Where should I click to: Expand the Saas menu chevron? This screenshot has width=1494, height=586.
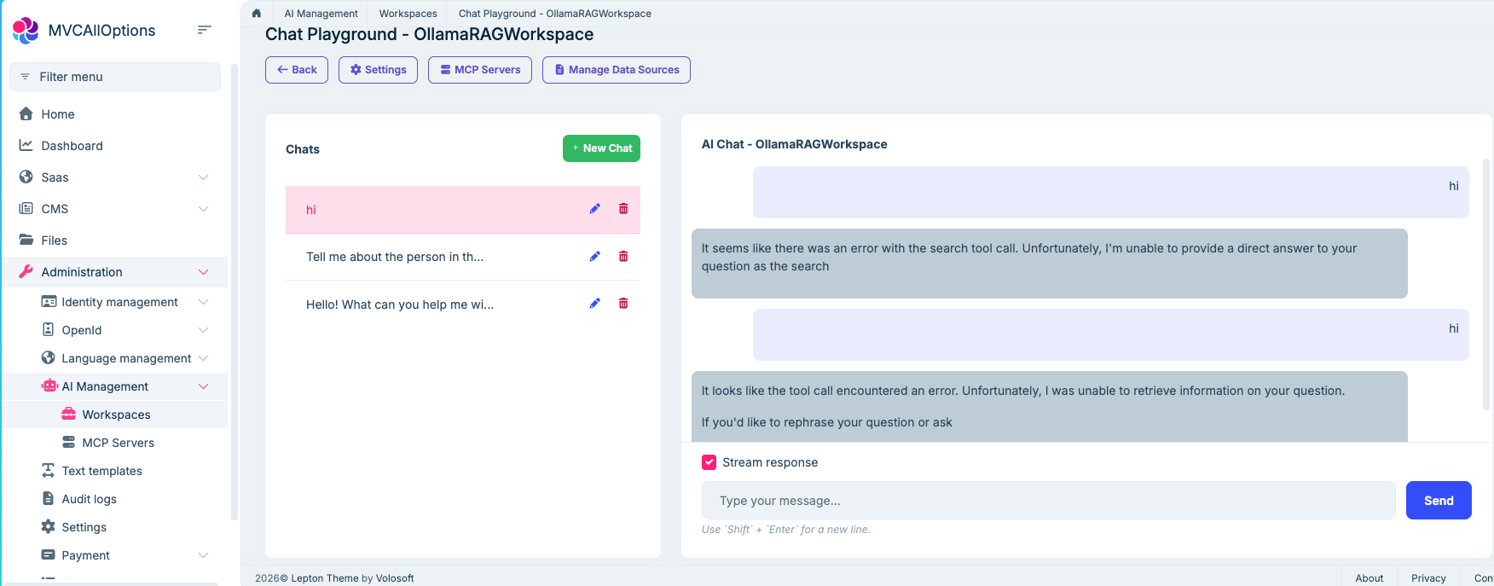tap(203, 177)
